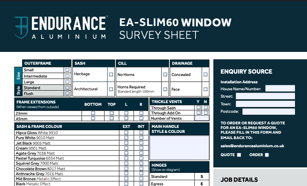This screenshot has width=307, height=186.
Task: Click the House Name/Number field
Action: (x=280, y=89)
